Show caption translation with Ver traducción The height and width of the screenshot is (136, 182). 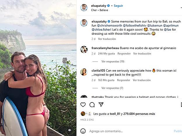[106, 39]
